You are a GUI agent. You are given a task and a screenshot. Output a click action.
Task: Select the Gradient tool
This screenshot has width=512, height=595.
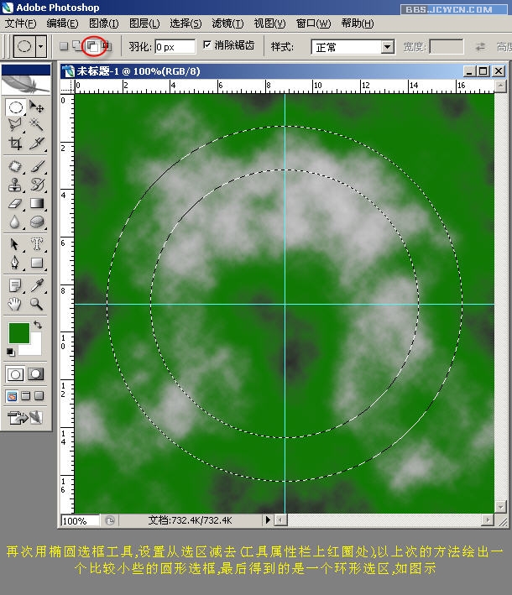click(36, 203)
